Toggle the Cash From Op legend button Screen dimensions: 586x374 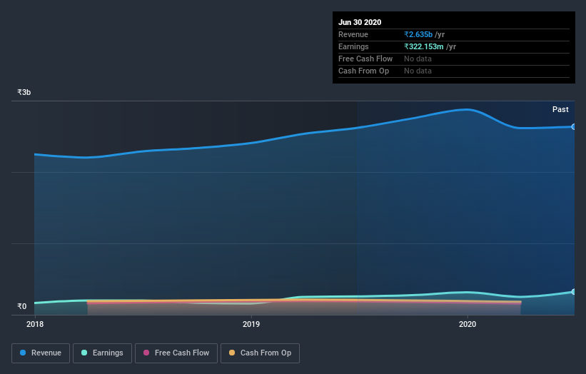(260, 353)
